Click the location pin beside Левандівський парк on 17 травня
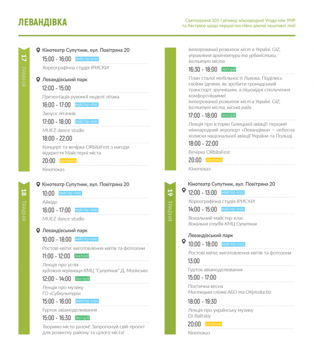Image resolution: width=314 pixels, height=360 pixels. 38,79
